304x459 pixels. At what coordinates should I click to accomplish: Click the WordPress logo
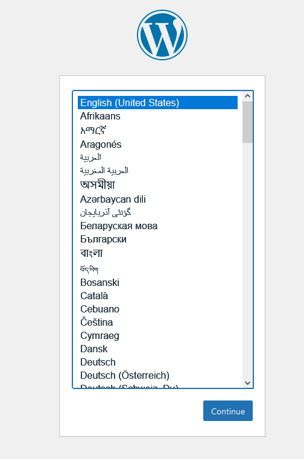click(x=162, y=35)
